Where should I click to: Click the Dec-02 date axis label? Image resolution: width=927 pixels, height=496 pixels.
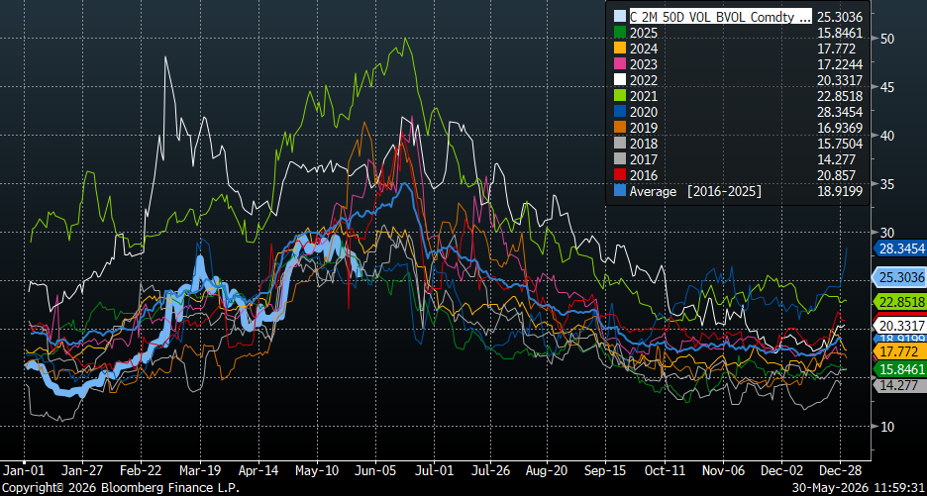[x=780, y=470]
